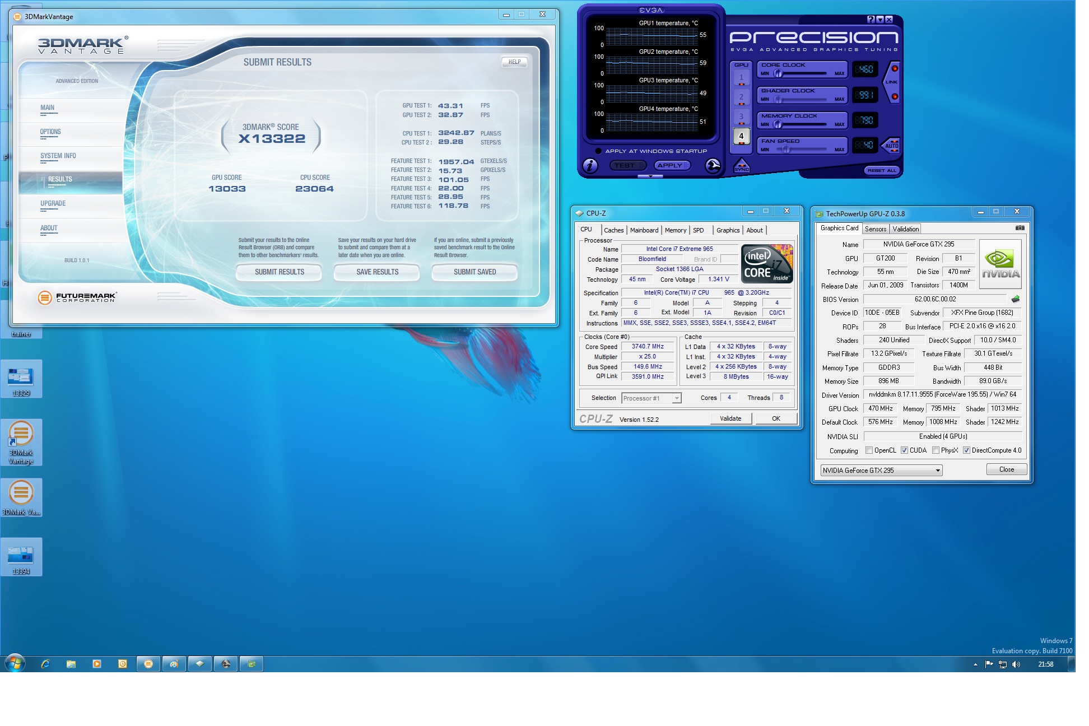The height and width of the screenshot is (726, 1089).
Task: Launch Internet Explorer from taskbar
Action: [x=45, y=664]
